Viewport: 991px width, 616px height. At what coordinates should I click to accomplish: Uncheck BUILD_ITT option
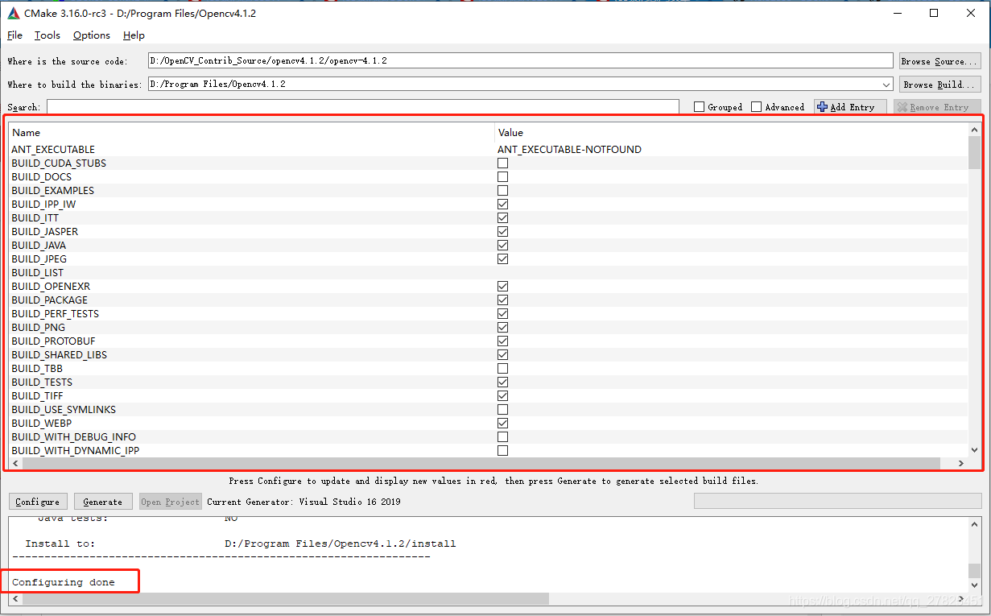tap(502, 218)
